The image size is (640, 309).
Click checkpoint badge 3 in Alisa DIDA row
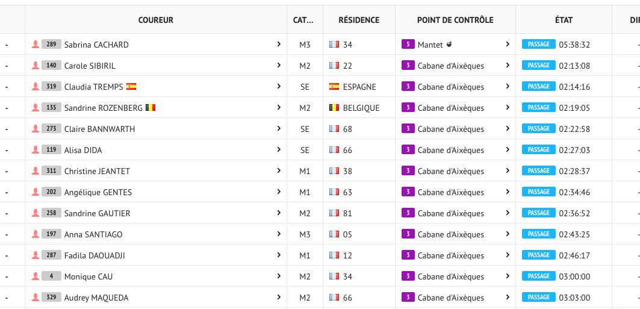(x=408, y=150)
